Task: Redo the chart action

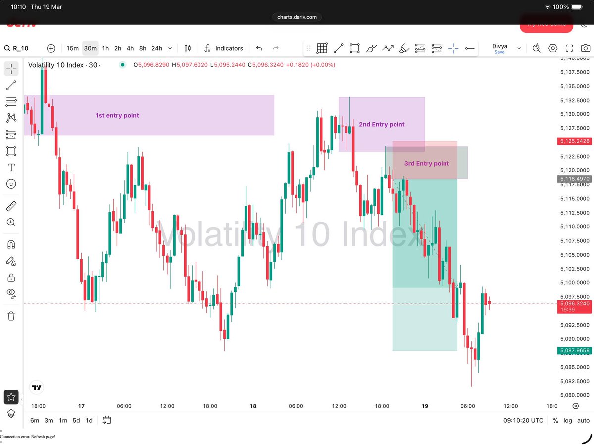Action: (276, 48)
